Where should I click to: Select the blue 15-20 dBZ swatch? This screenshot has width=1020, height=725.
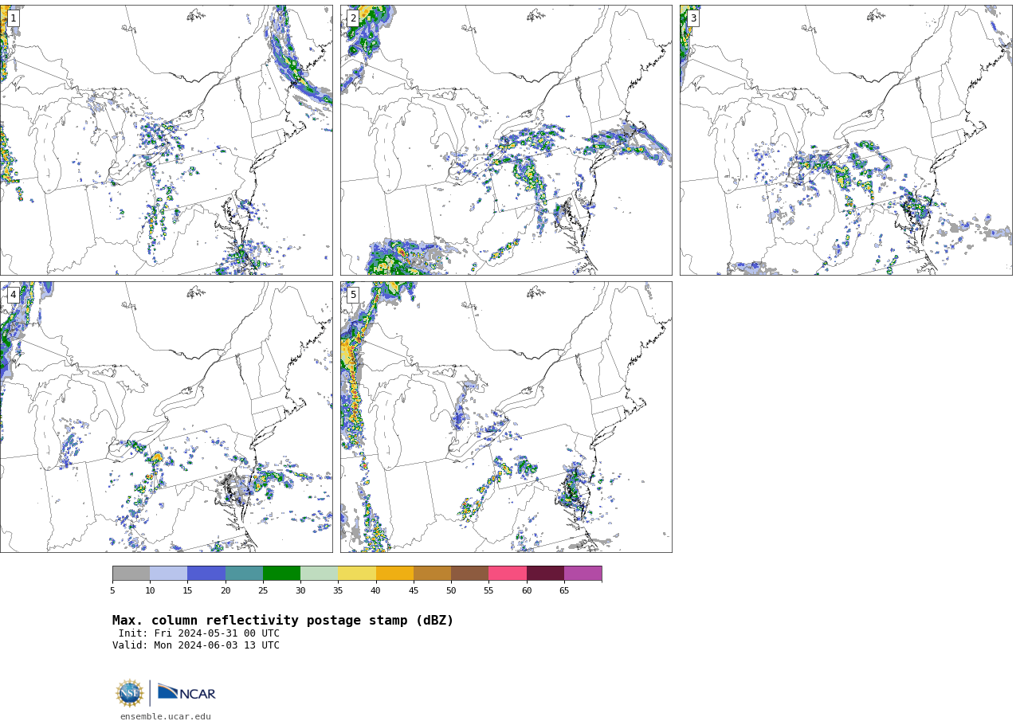coord(206,574)
